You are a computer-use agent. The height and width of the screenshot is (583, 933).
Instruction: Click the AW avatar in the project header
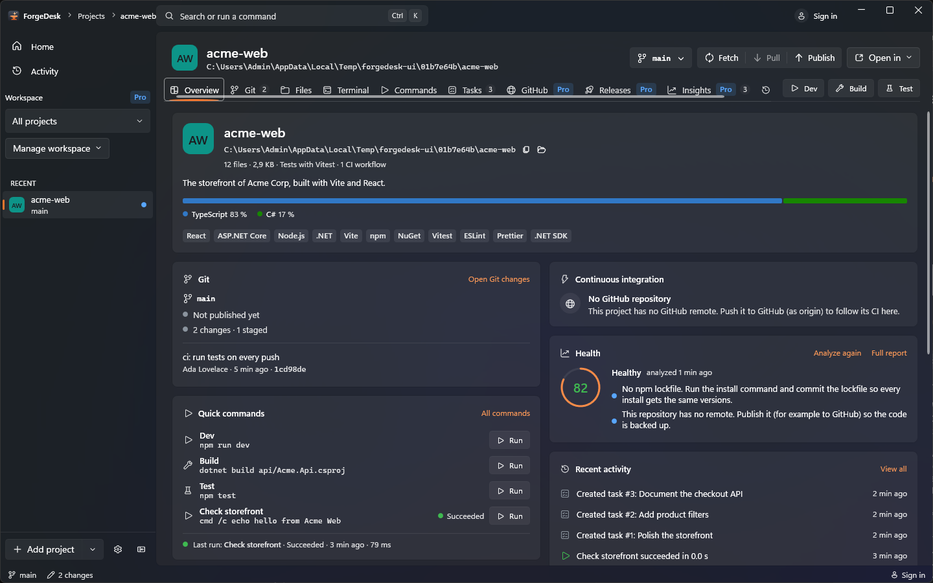pyautogui.click(x=185, y=58)
